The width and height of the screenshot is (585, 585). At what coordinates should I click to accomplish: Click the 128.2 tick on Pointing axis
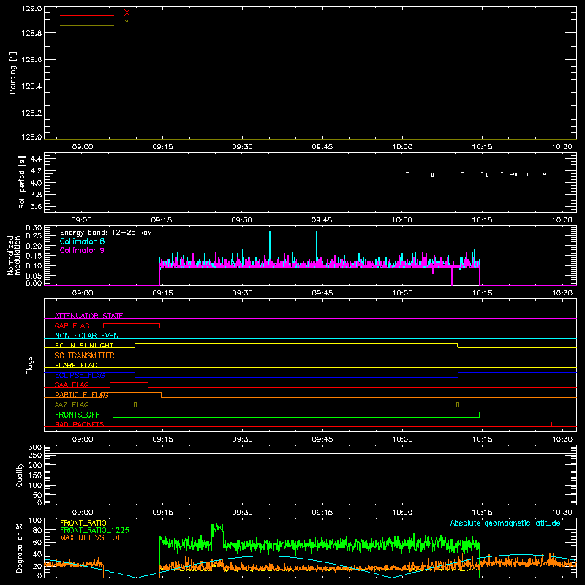31,113
